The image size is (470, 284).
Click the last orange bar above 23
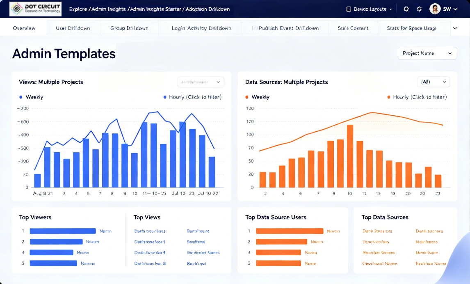coord(438,181)
